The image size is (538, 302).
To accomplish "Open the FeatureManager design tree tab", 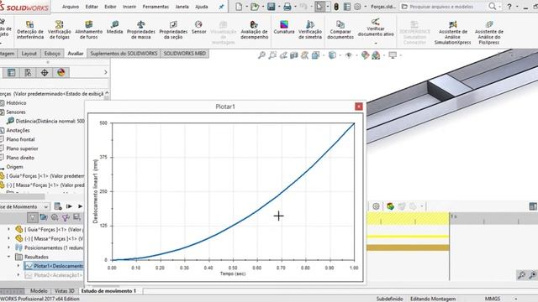I will click(x=11, y=73).
